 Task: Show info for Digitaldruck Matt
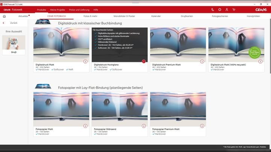85,62
